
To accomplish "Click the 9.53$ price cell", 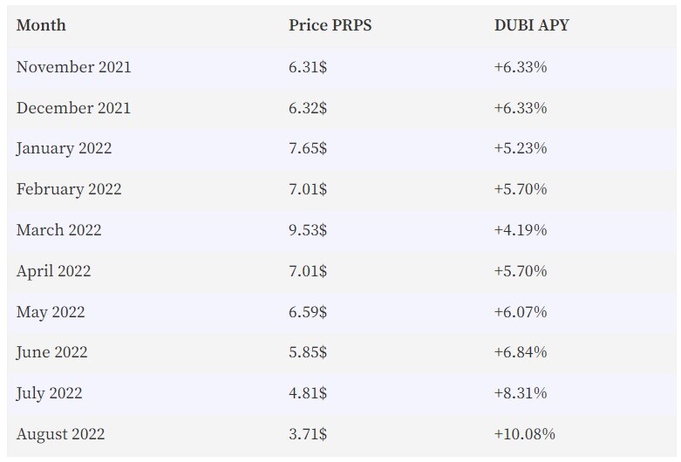I will [308, 230].
